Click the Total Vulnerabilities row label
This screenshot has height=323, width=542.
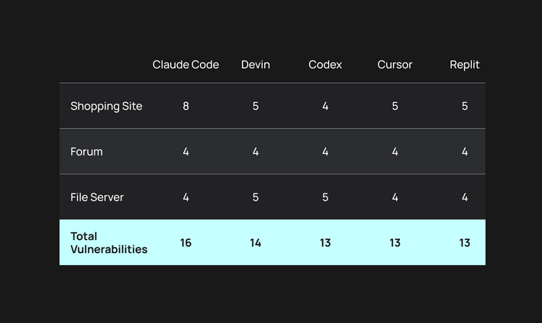tap(108, 242)
